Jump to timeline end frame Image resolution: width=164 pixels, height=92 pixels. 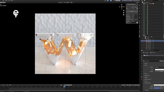coord(71,85)
